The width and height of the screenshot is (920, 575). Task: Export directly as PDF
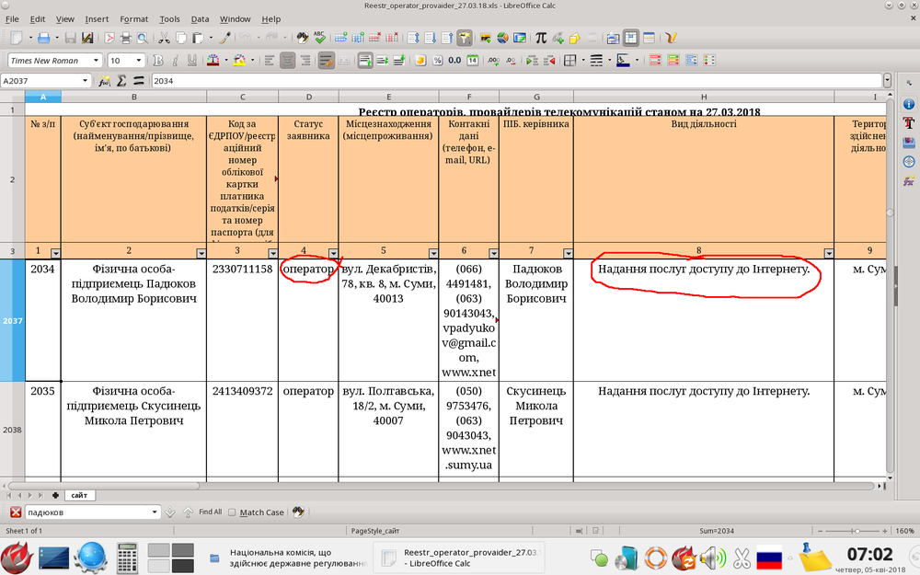[x=109, y=38]
